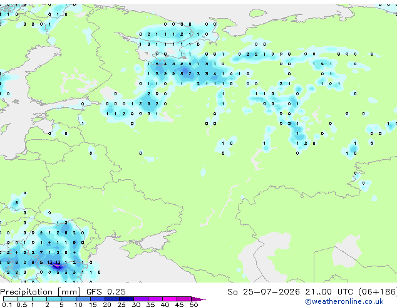Click the legend swatch between 0.1 and 0.5
The width and height of the screenshot is (397, 307).
(11, 299)
